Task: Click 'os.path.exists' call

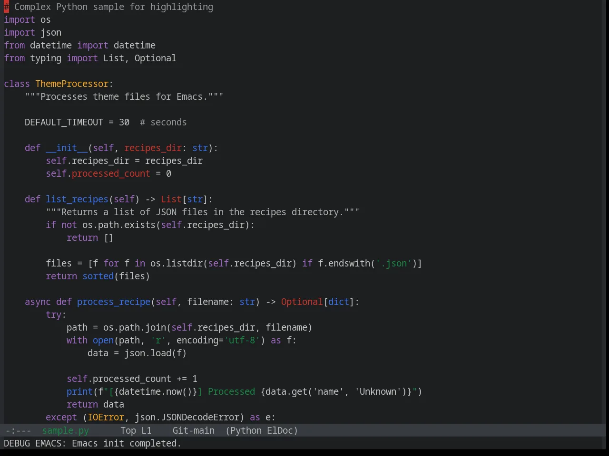Action: tap(119, 225)
